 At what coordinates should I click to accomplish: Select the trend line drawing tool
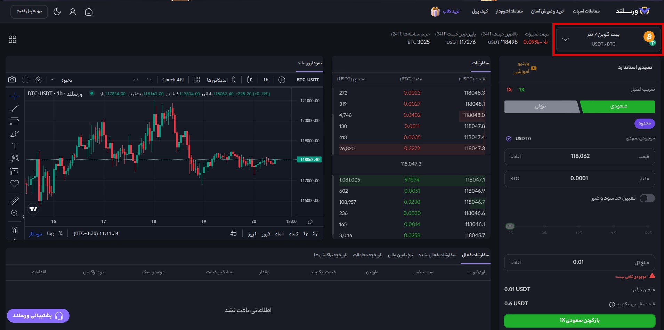(x=14, y=108)
